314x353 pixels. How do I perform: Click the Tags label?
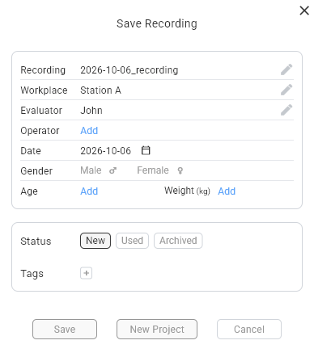click(32, 274)
